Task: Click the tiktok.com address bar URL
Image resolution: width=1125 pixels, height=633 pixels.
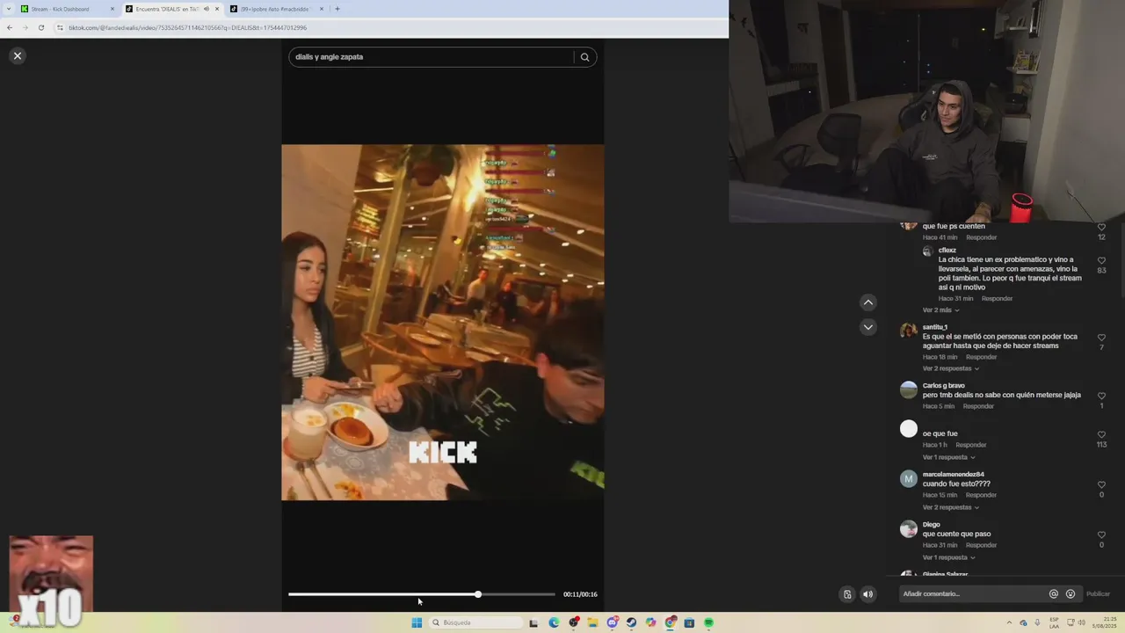Action: [187, 27]
